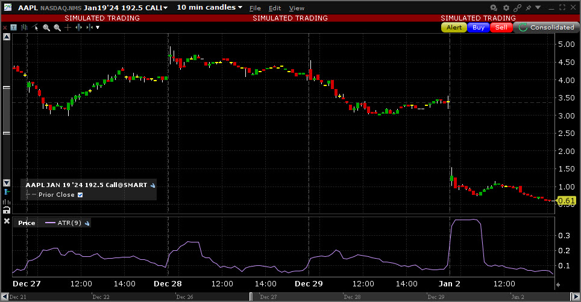
Task: Click expand horizontal time axis icon
Action: click(x=78, y=27)
